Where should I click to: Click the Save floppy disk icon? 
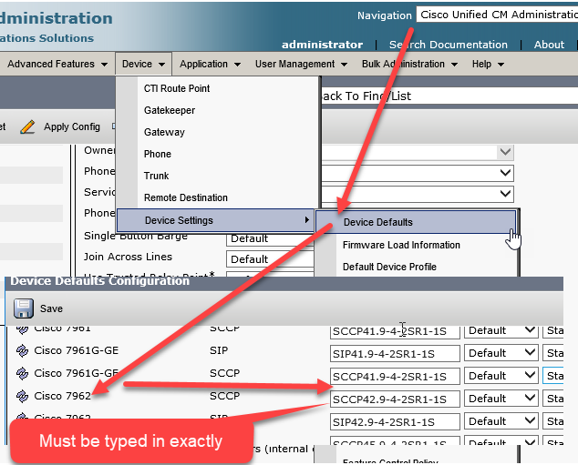(x=23, y=308)
